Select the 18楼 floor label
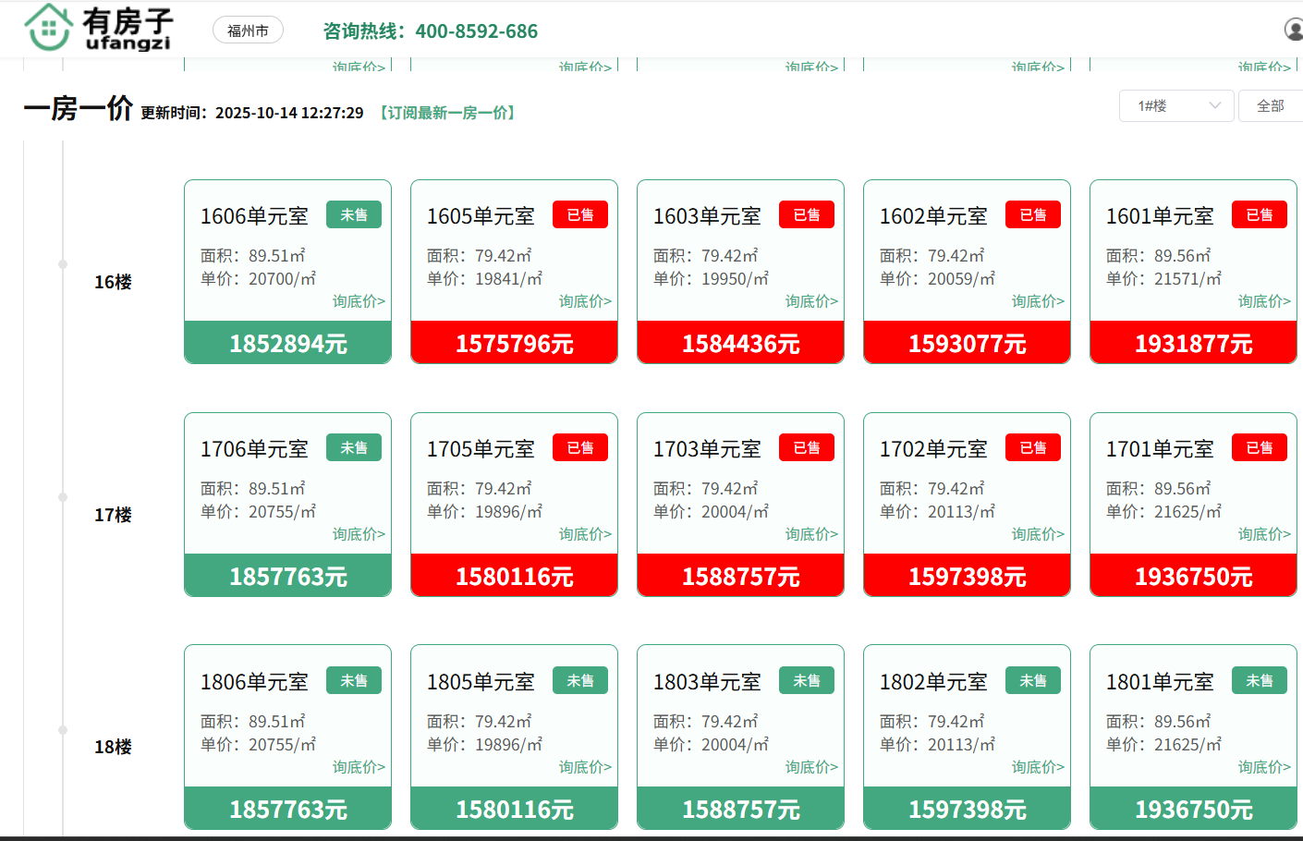 point(113,747)
